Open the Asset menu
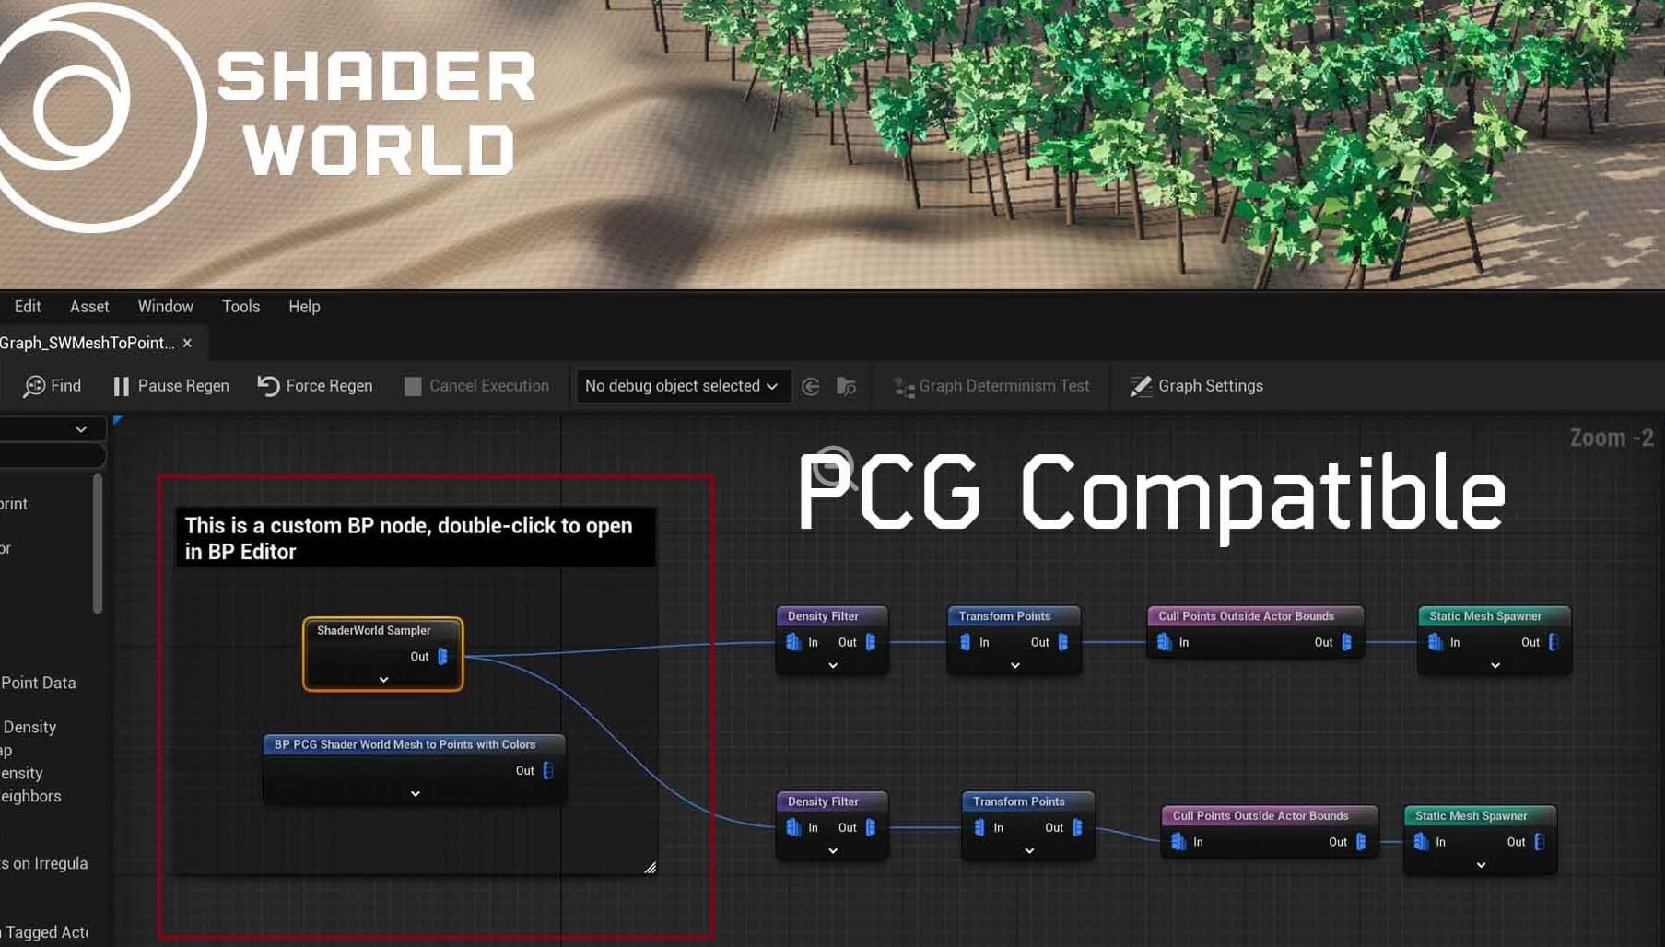Viewport: 1665px width, 947px height. 89,307
